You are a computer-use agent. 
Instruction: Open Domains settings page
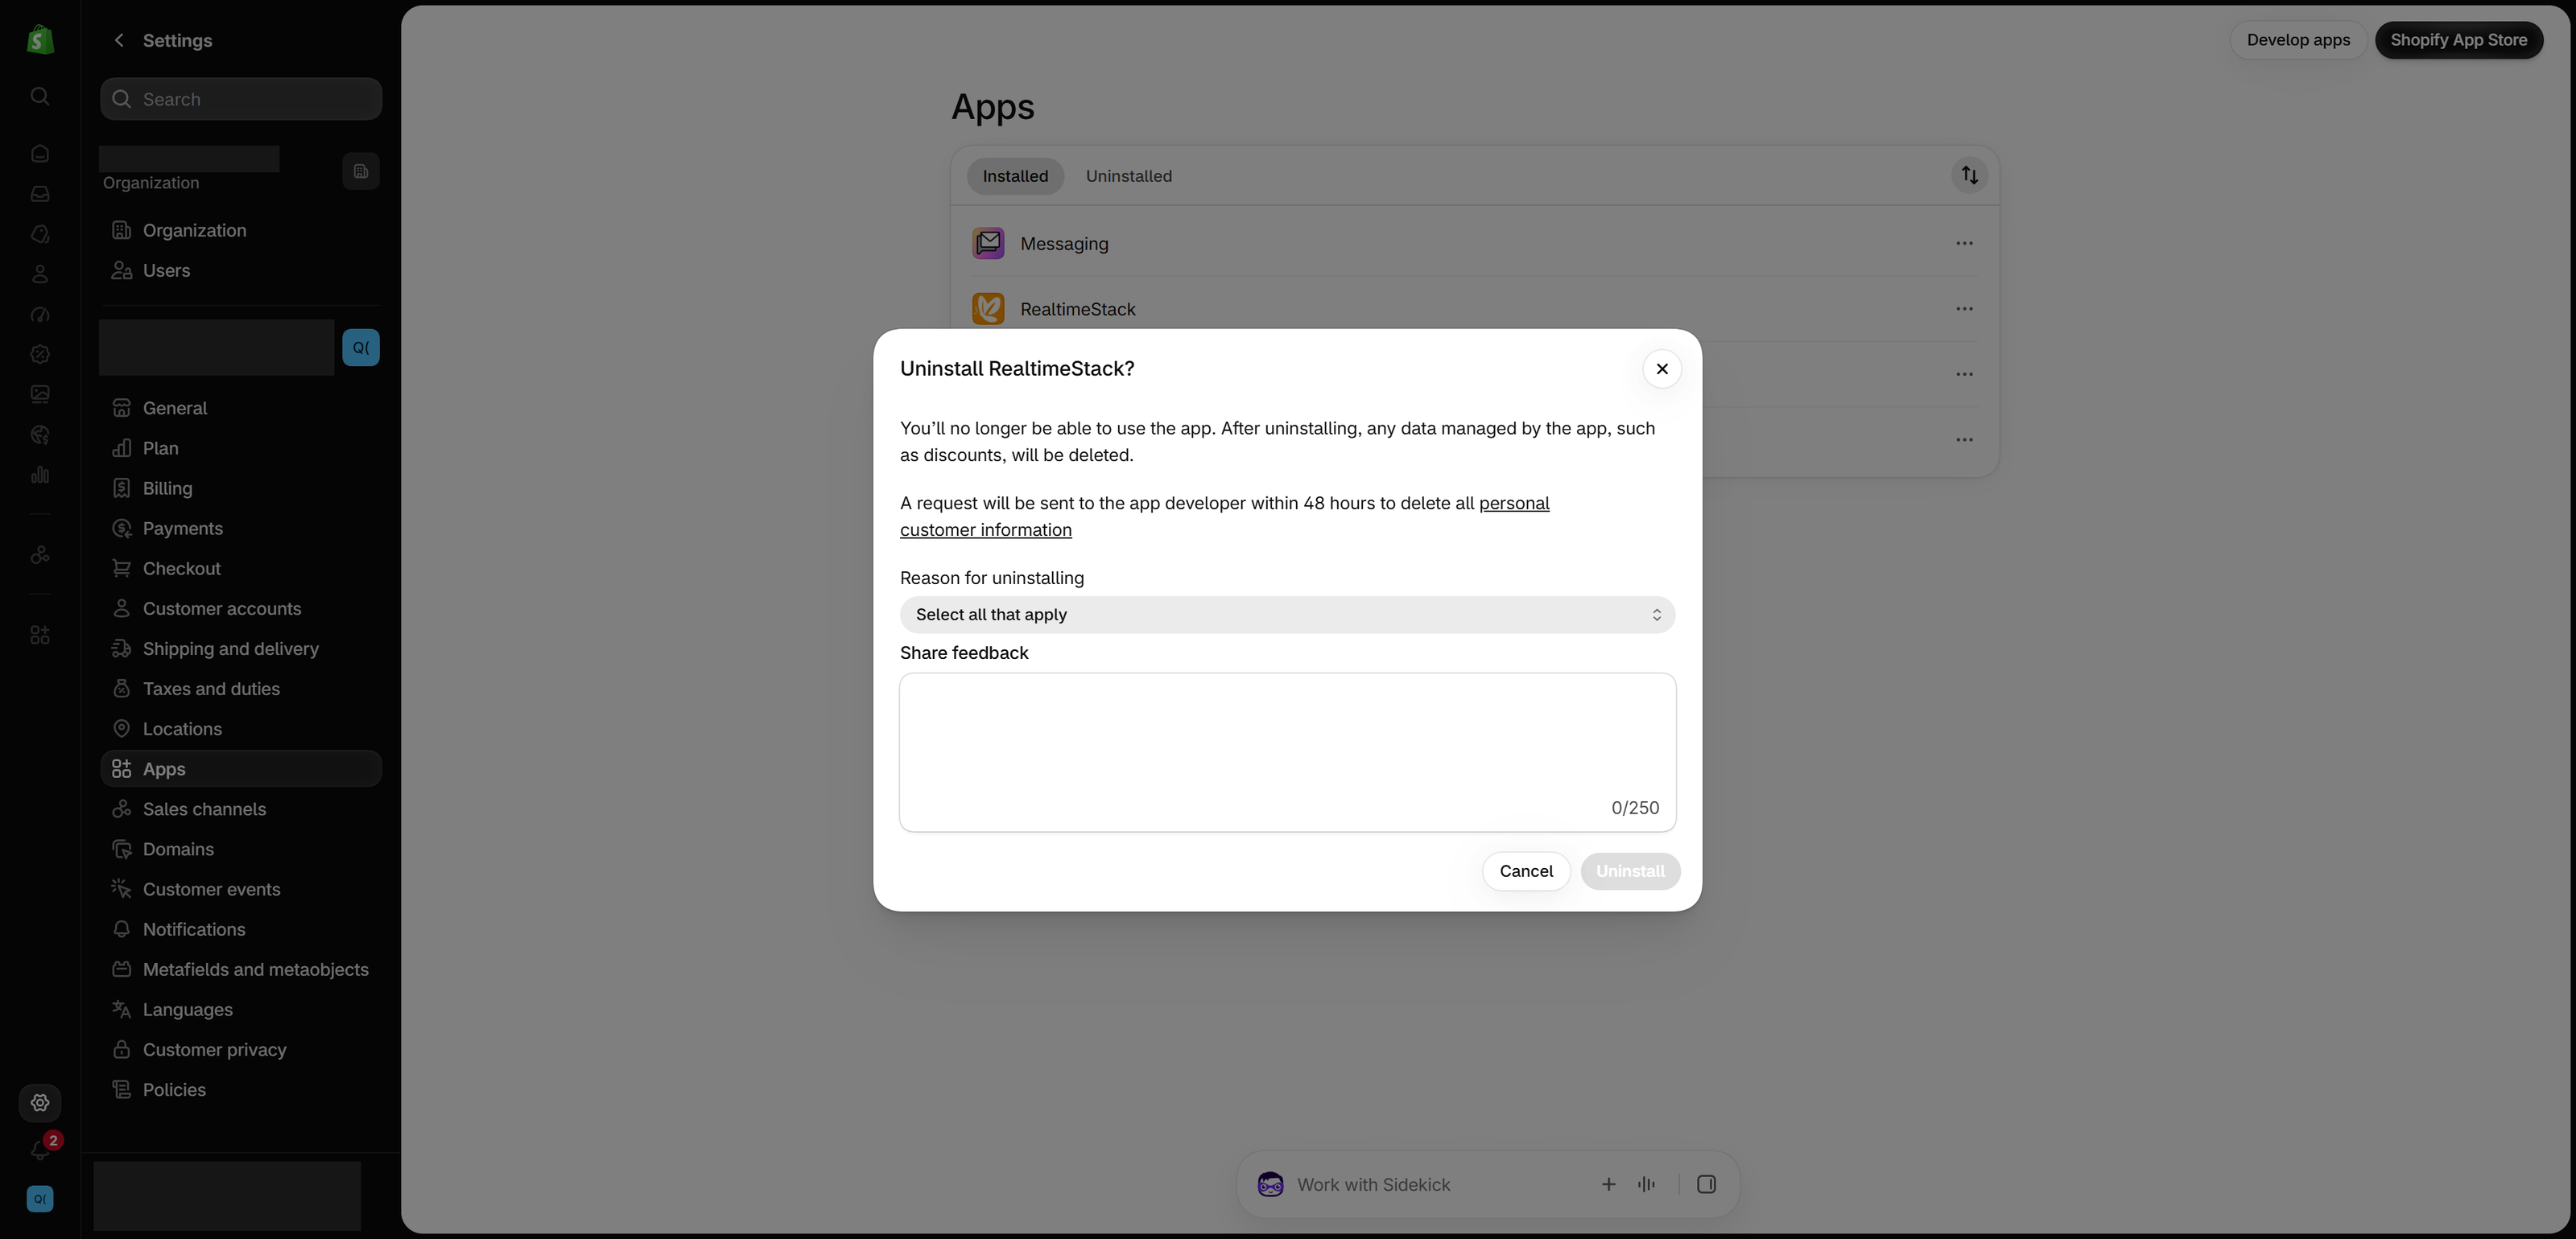point(241,850)
